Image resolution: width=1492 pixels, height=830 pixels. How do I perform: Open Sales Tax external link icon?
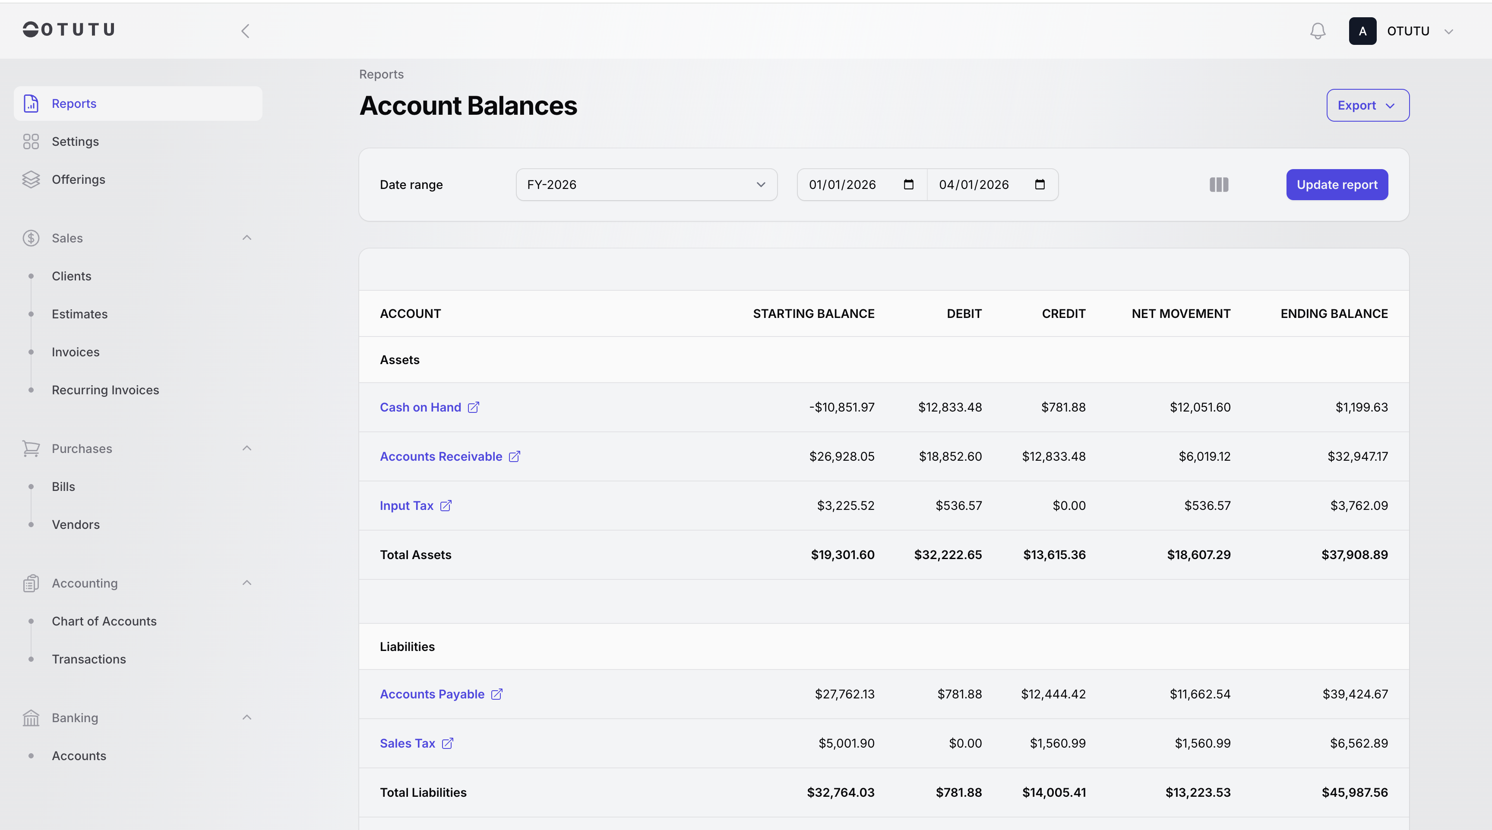tap(447, 743)
